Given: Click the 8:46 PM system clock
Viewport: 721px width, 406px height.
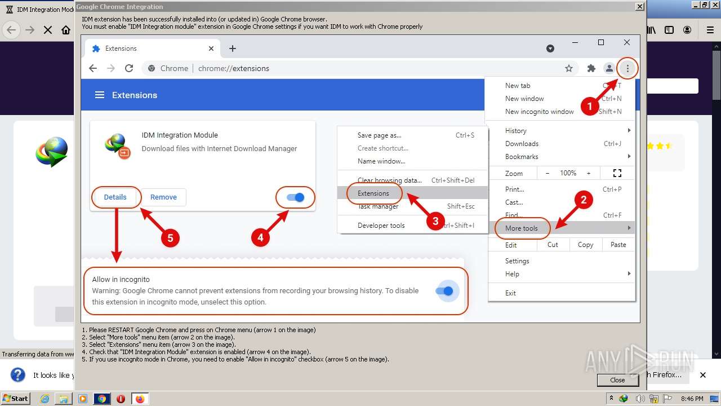Looking at the screenshot, I should [692, 399].
